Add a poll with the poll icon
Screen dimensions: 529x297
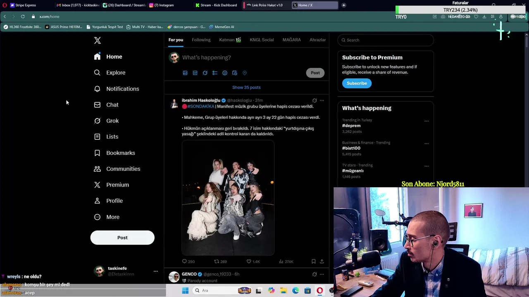215,73
